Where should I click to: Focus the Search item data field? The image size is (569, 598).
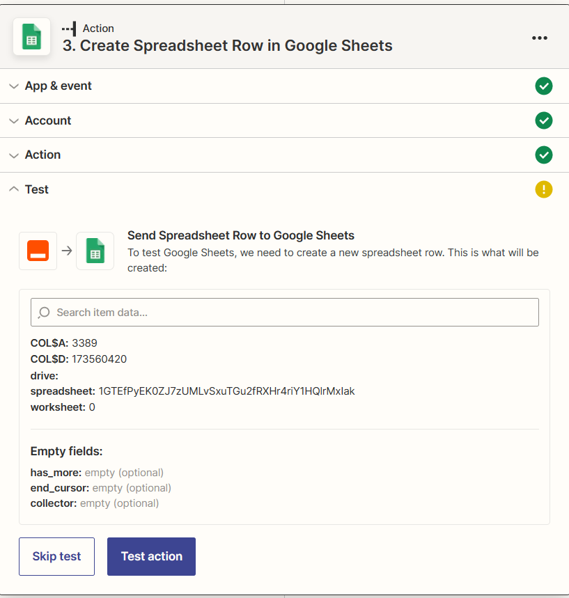coord(293,313)
